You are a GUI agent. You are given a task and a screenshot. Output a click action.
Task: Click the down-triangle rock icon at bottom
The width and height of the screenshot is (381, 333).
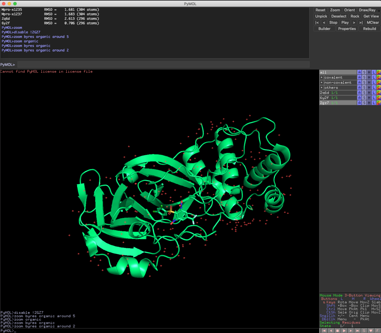click(371, 331)
